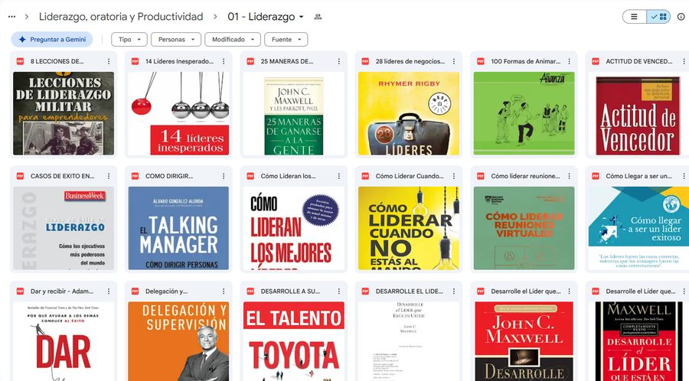
Task: Open more actions for Cómo Liderar Cuando file
Action: point(454,176)
